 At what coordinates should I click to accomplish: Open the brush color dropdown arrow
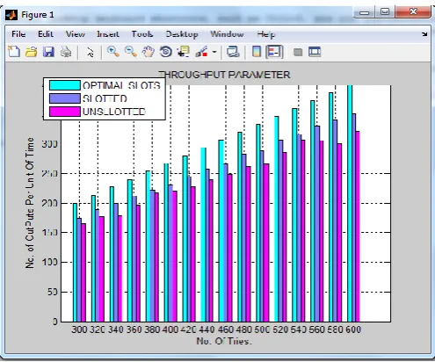point(214,53)
